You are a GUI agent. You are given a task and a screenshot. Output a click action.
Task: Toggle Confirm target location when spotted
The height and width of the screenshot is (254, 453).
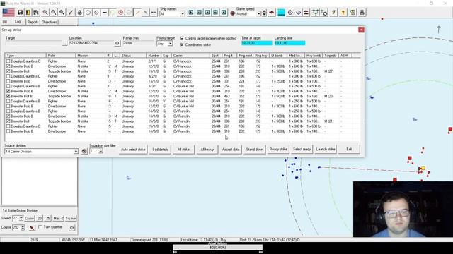182,38
